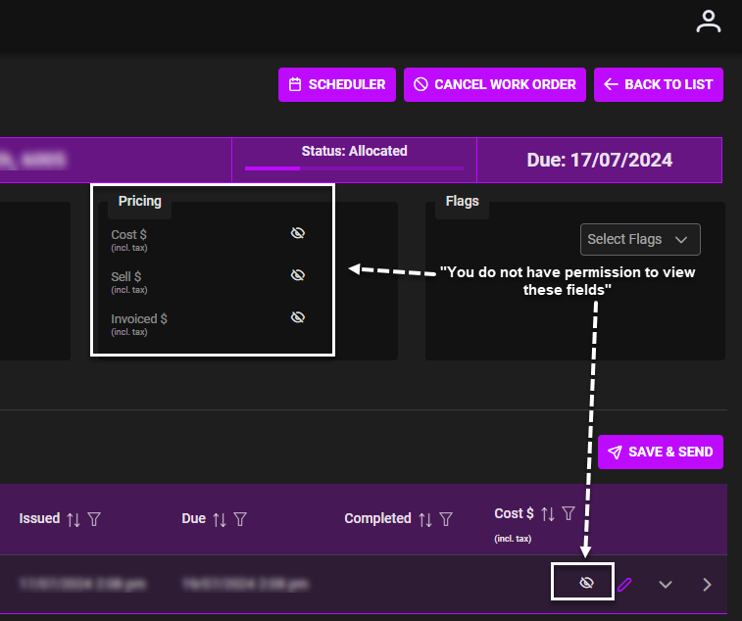This screenshot has height=621, width=742.
Task: Open the Select Flags dropdown
Action: [640, 239]
